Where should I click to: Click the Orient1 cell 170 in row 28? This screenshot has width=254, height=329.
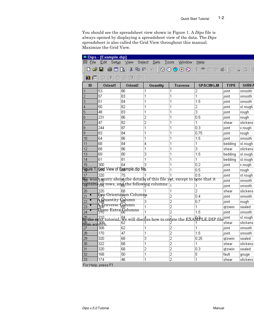tap(109, 233)
